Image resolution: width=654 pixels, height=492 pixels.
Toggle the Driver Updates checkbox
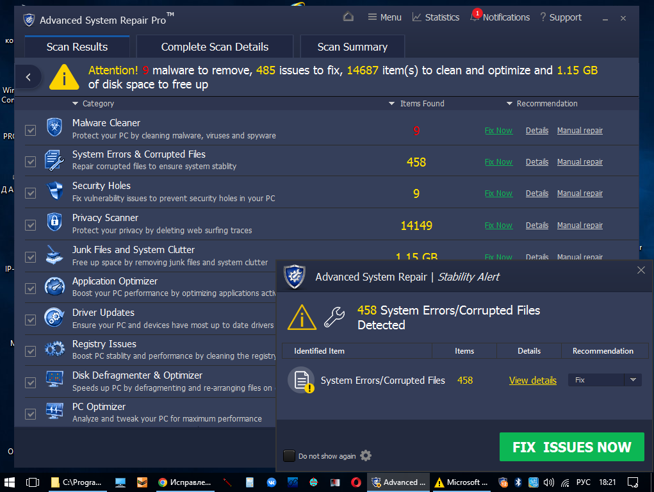(x=31, y=320)
